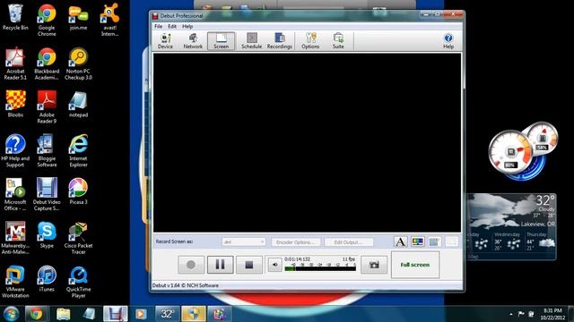Open Debut Options

coord(310,41)
